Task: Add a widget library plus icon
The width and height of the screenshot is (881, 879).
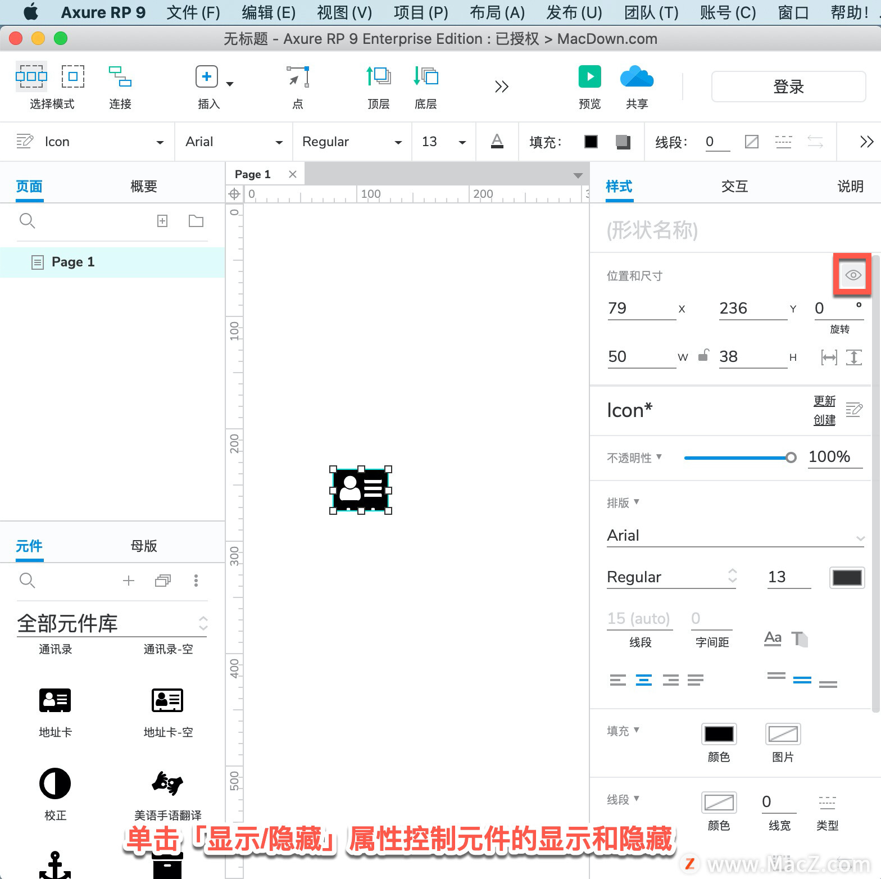Action: point(129,581)
